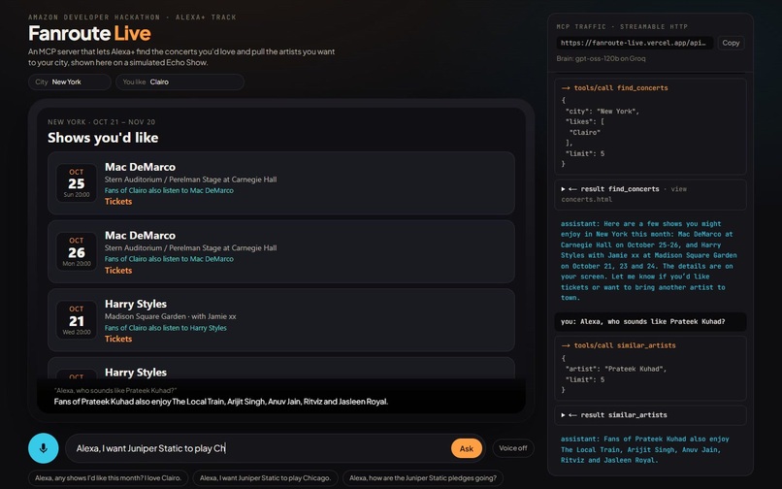Click 'Fans of Clairo also listen to Harry Styles'

(x=166, y=328)
